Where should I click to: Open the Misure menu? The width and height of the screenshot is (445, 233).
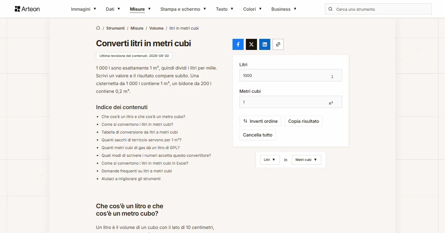click(140, 9)
